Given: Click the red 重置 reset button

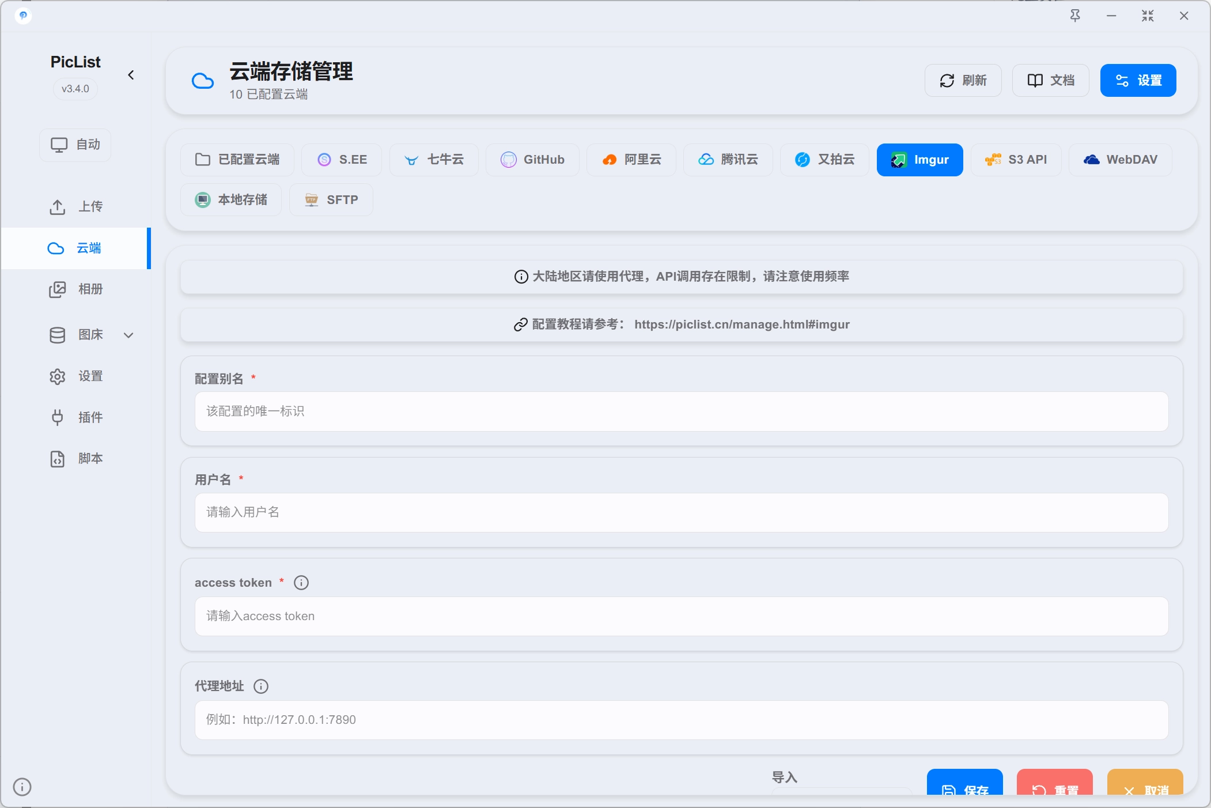Looking at the screenshot, I should 1054,783.
